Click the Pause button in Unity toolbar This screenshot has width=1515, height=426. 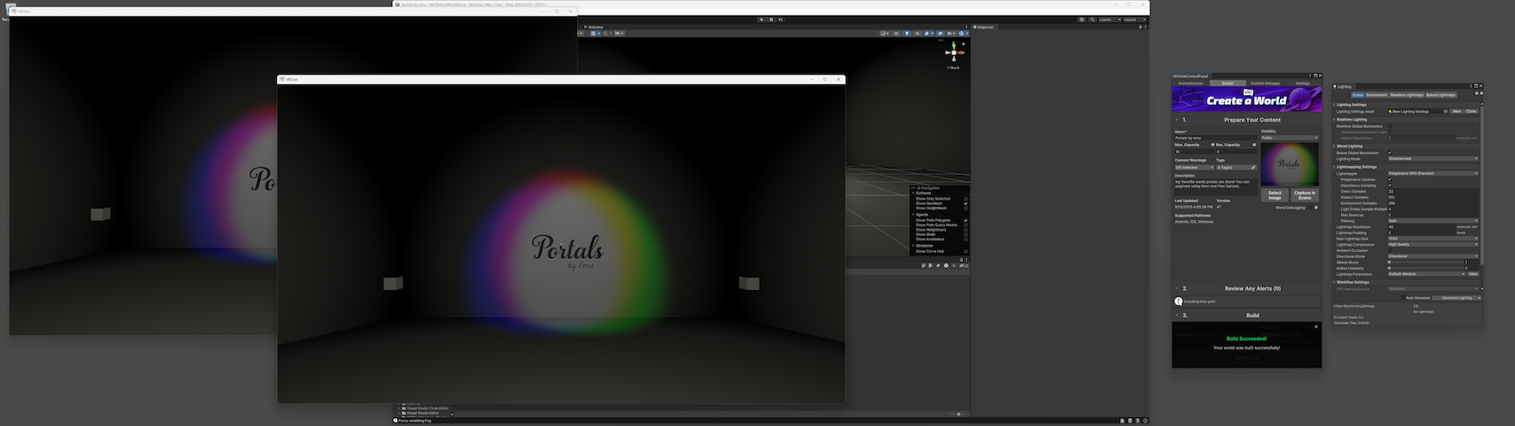[x=770, y=20]
